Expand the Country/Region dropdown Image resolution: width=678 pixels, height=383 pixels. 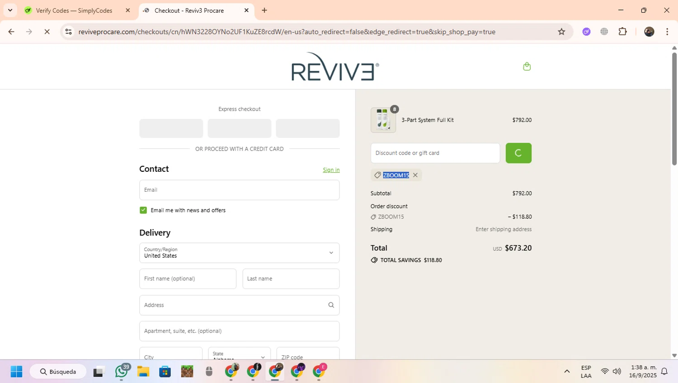pos(239,253)
